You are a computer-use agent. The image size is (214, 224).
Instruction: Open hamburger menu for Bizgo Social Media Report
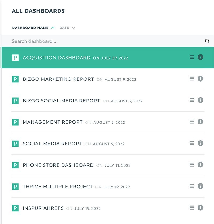point(192,100)
